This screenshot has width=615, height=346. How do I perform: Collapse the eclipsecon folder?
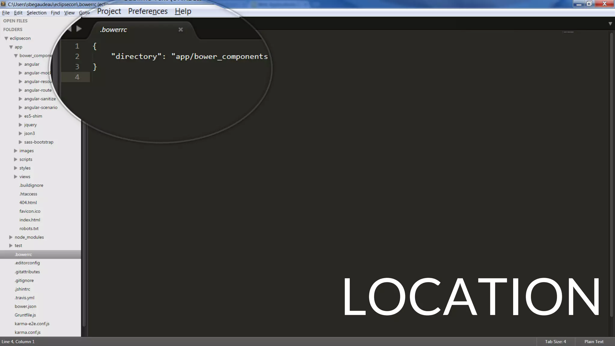pos(6,38)
